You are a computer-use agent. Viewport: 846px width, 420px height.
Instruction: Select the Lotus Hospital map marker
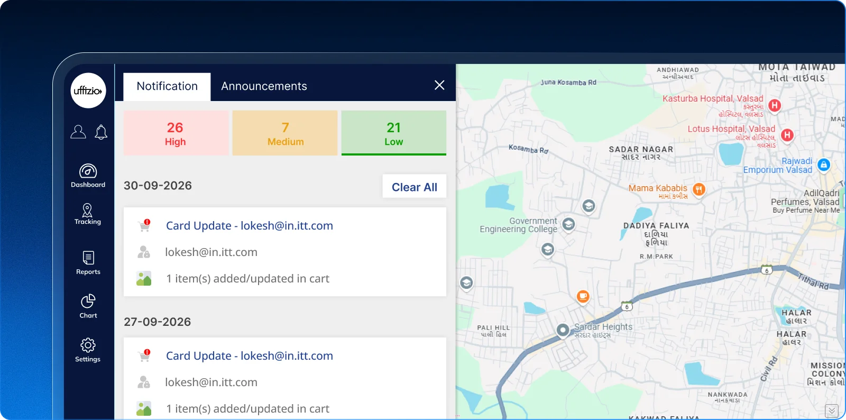[787, 135]
